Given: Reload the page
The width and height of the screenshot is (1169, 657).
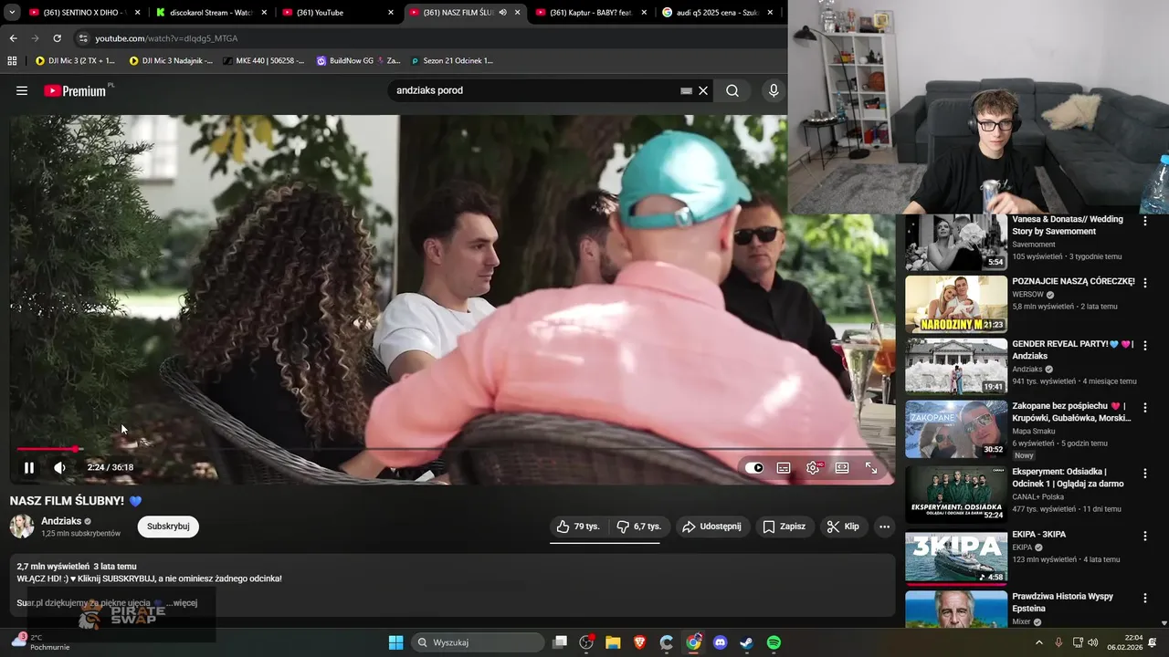Looking at the screenshot, I should click(x=57, y=38).
